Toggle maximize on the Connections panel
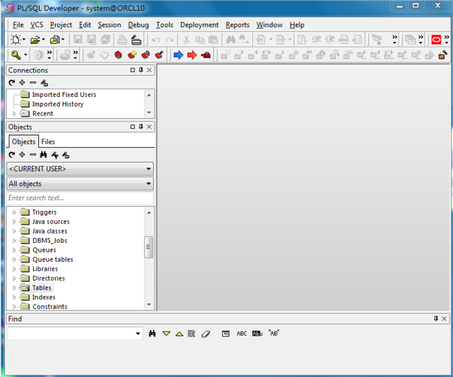The image size is (453, 377). (x=133, y=70)
